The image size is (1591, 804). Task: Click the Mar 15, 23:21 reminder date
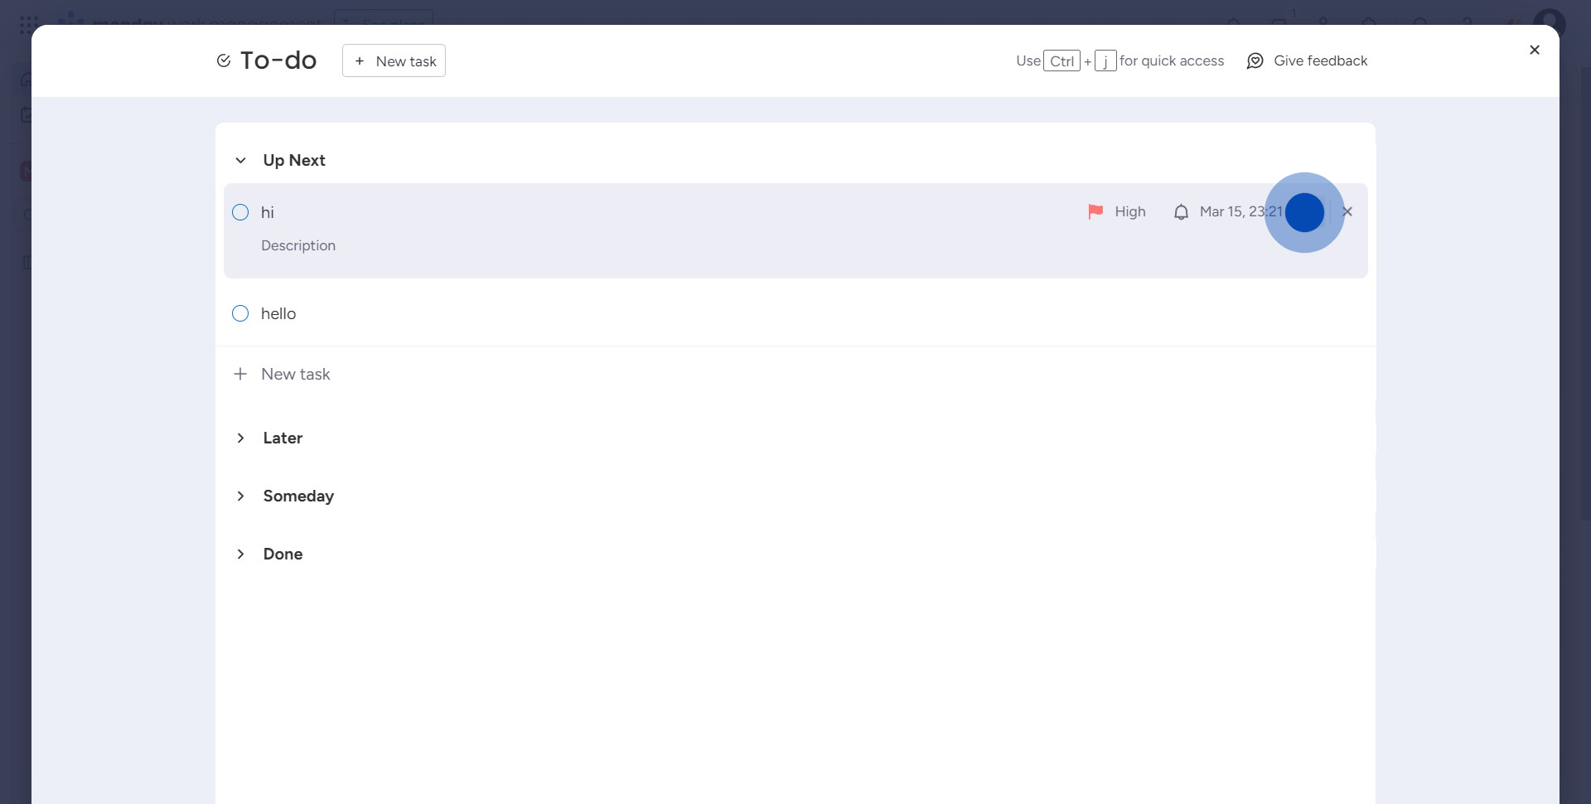(1240, 212)
